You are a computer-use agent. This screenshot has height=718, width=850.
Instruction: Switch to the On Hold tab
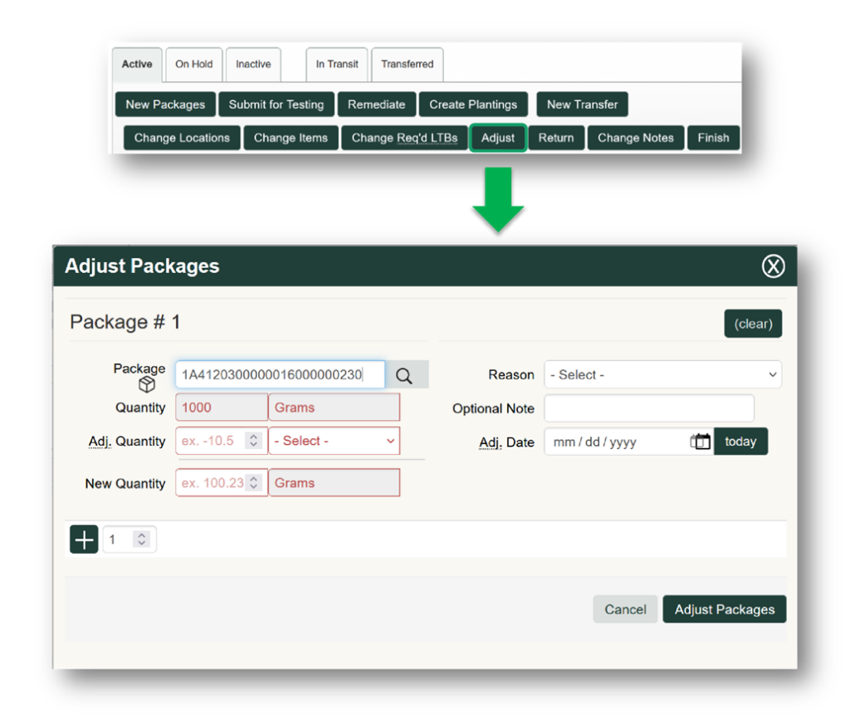click(193, 64)
